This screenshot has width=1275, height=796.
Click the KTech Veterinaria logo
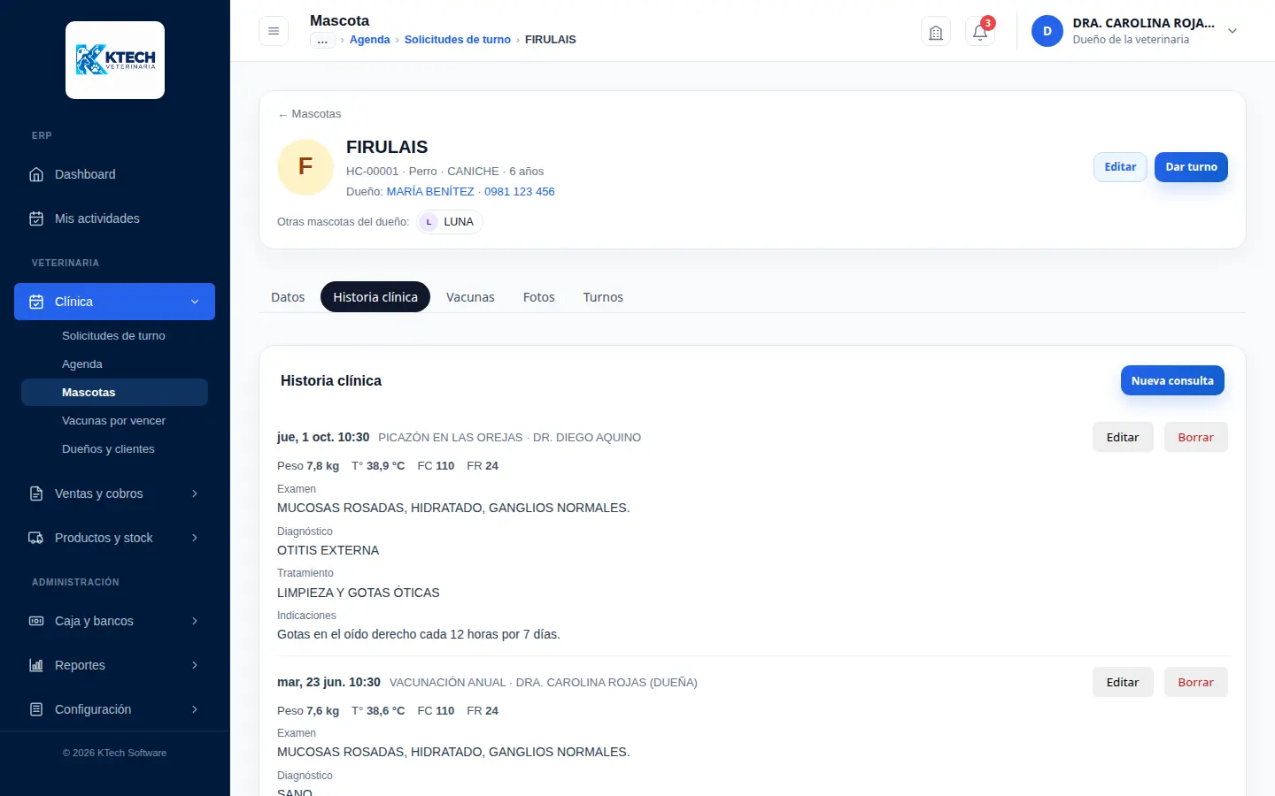point(115,60)
